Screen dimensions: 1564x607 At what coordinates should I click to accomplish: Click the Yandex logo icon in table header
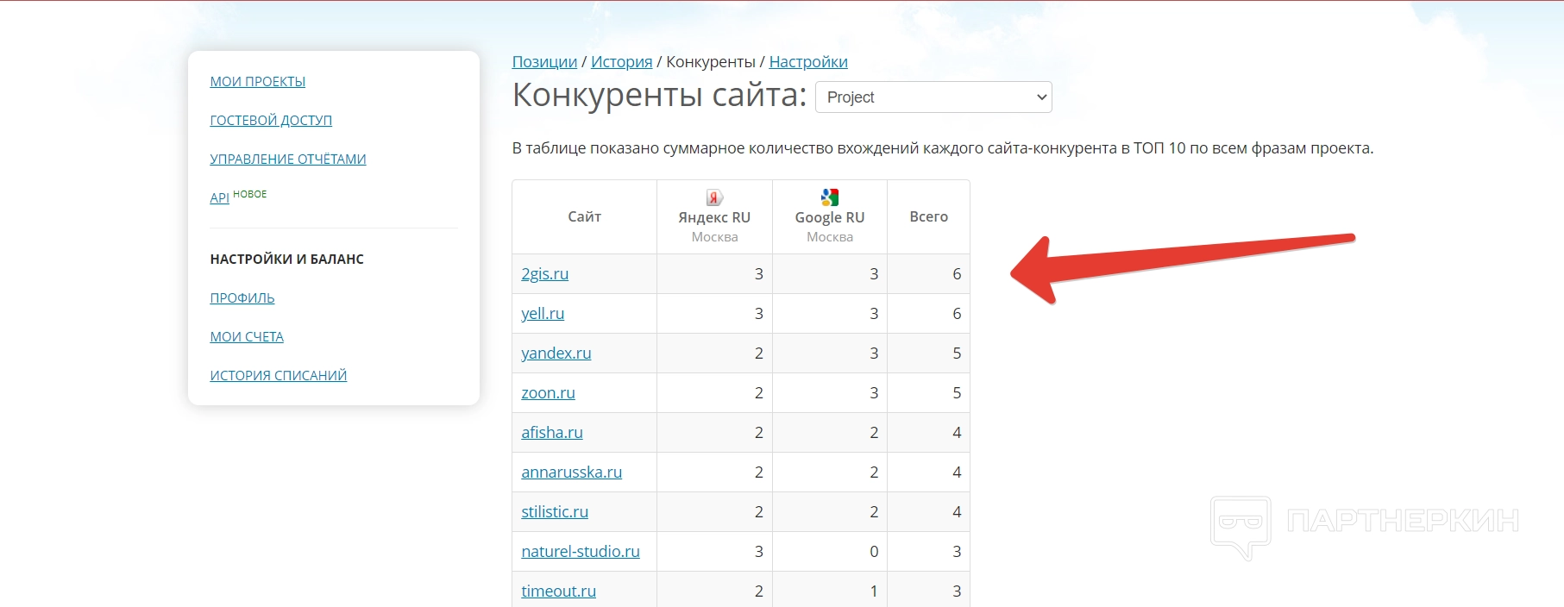(714, 197)
